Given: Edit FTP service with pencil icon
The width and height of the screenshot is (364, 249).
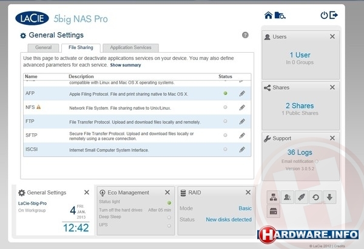Looking at the screenshot, I should tap(242, 122).
